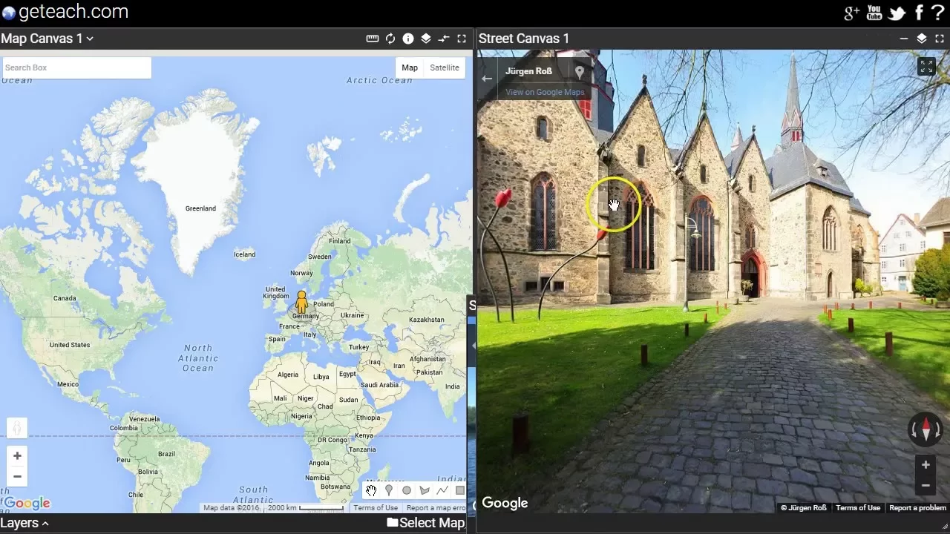950x534 pixels.
Task: Click the Canada label on map
Action: [65, 298]
